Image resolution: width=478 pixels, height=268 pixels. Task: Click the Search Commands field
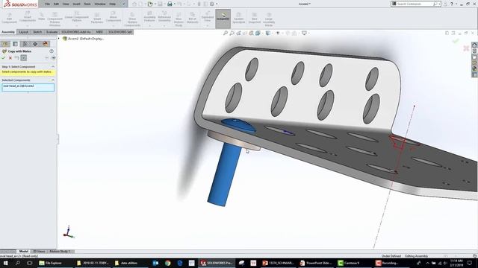pyautogui.click(x=416, y=4)
